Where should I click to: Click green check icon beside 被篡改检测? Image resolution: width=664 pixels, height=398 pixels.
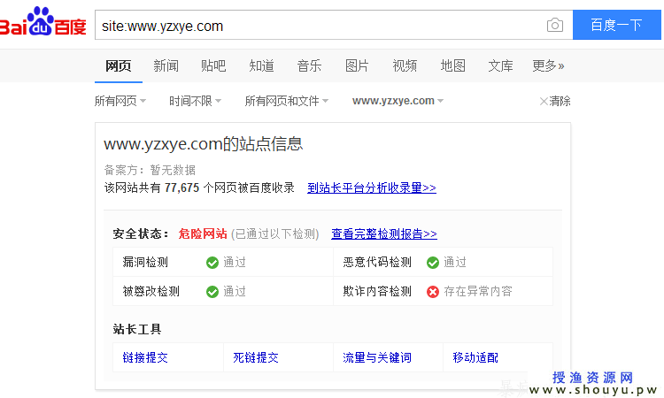tap(212, 292)
